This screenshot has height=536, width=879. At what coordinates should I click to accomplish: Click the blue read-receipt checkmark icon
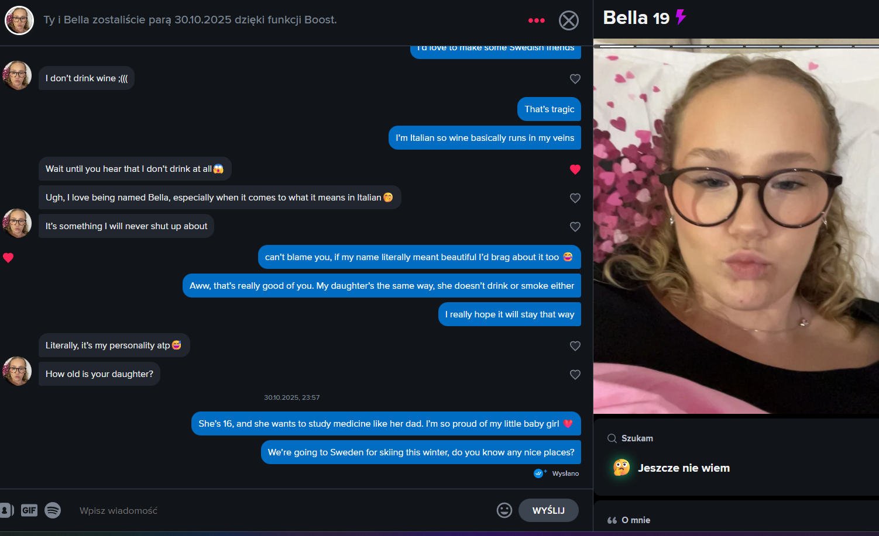(x=539, y=473)
